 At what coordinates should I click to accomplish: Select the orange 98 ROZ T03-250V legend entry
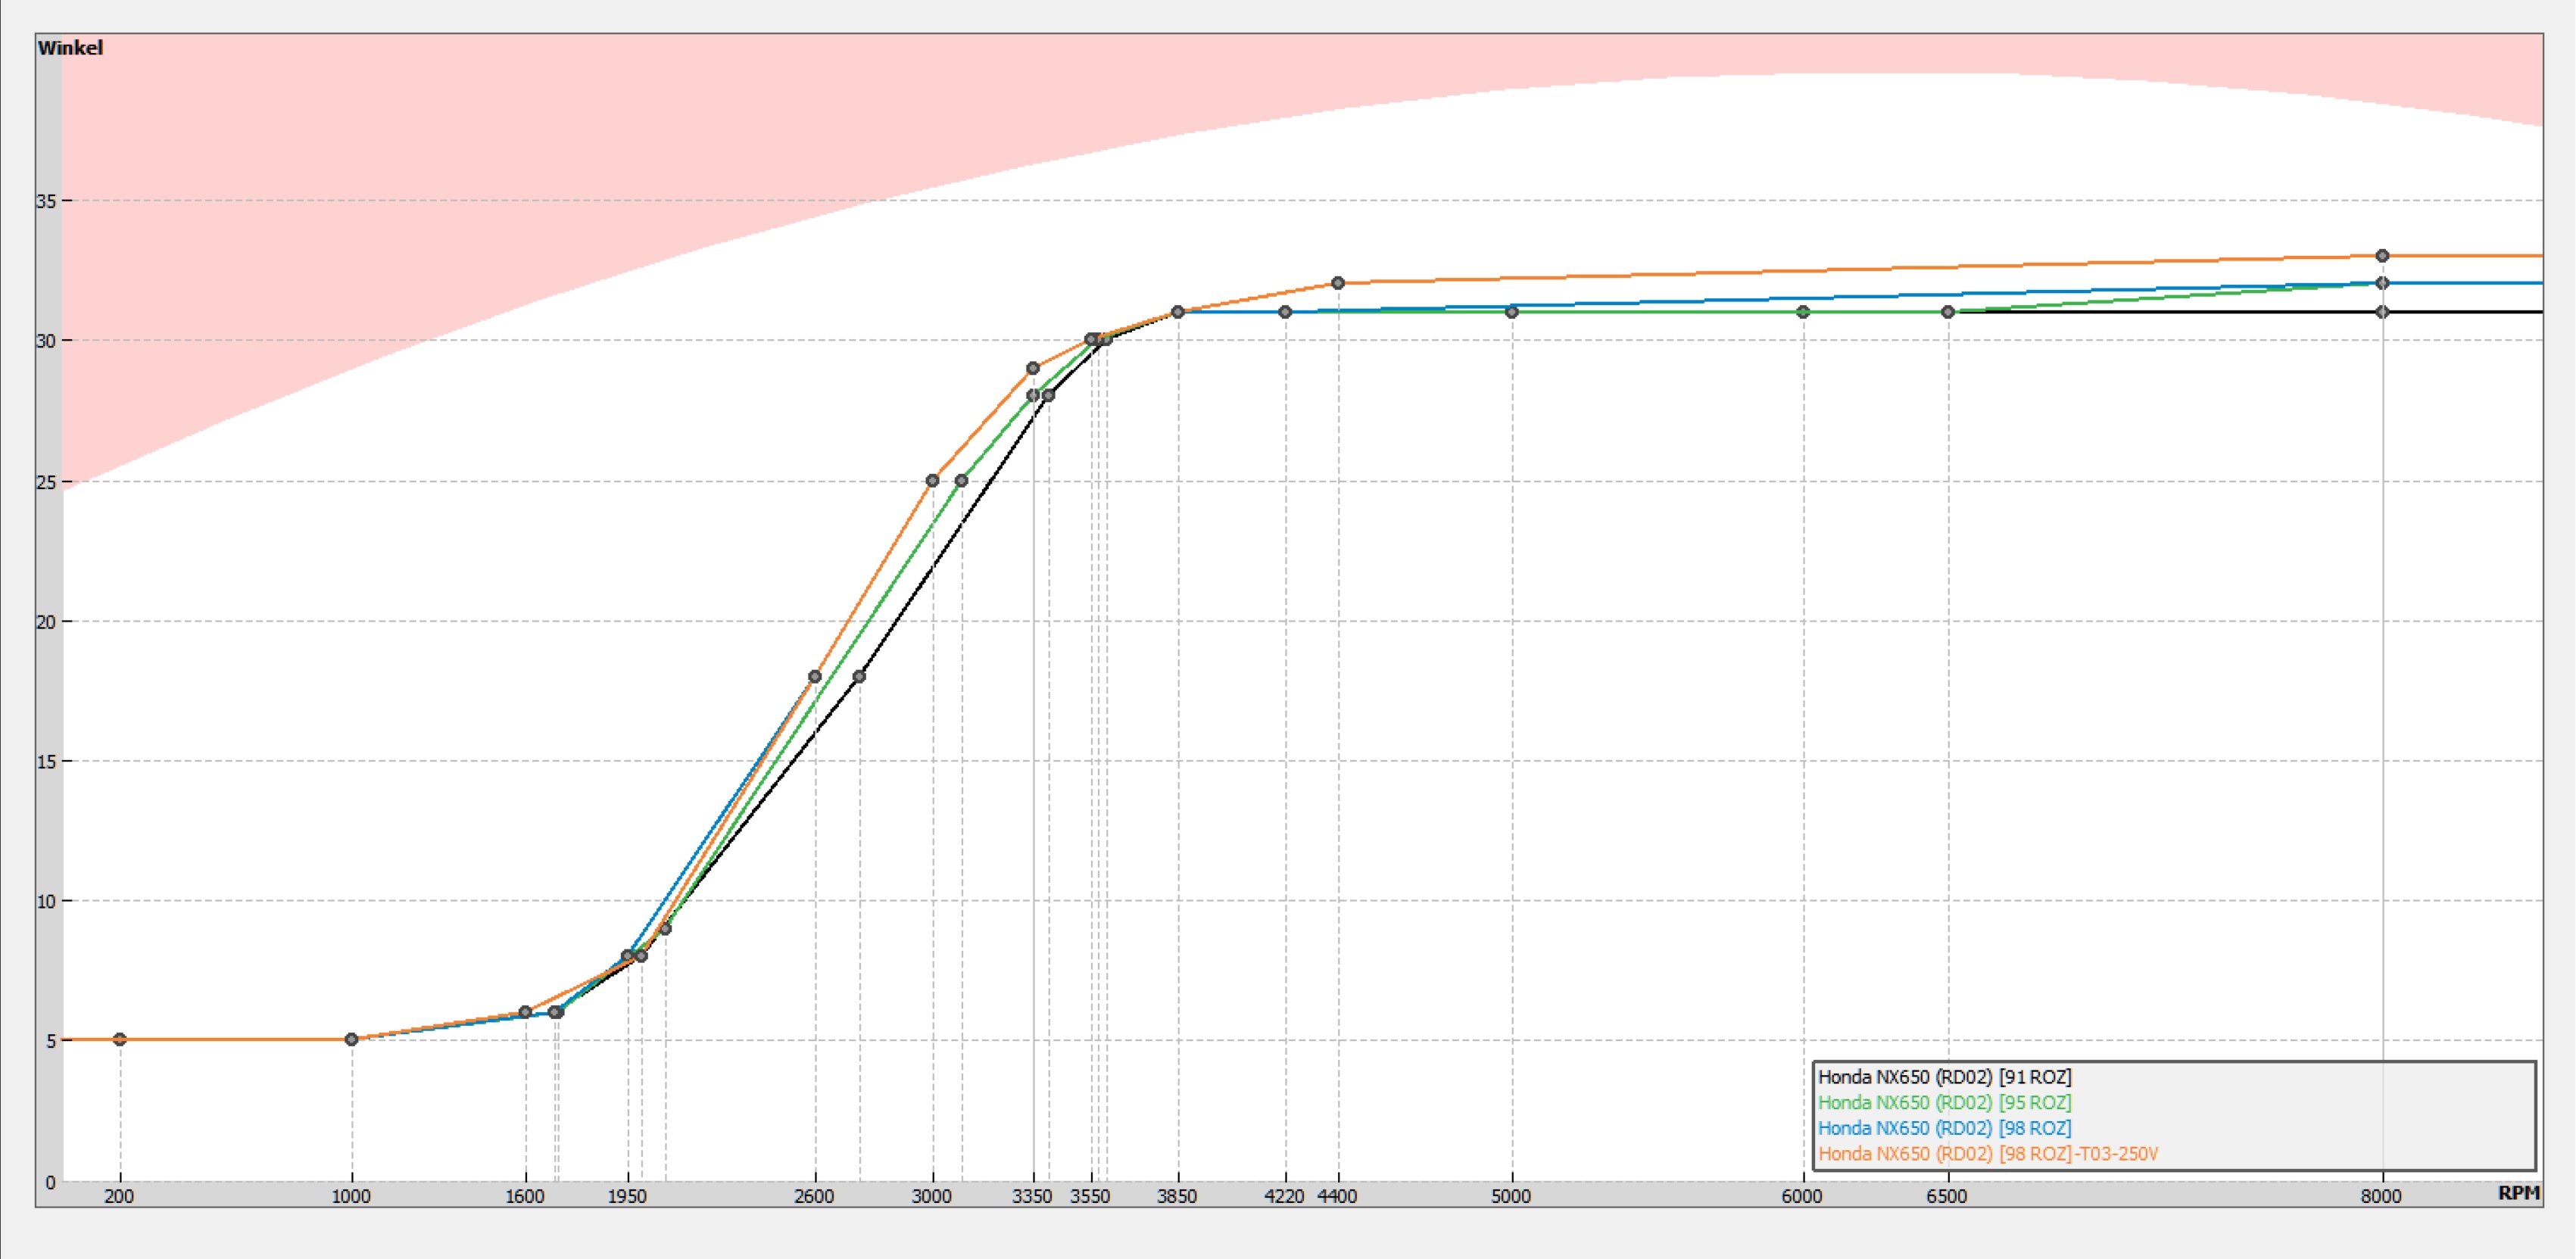click(x=1987, y=1154)
